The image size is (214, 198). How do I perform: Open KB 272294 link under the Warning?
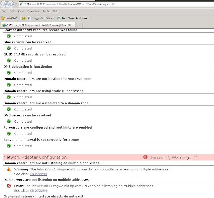pyautogui.click(x=38, y=174)
